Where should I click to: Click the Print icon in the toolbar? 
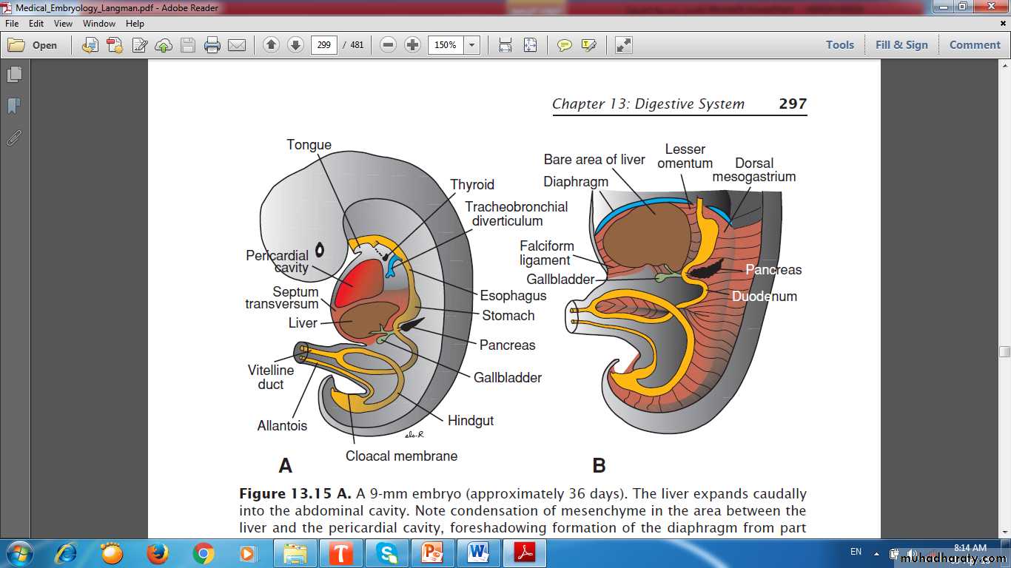click(x=212, y=45)
